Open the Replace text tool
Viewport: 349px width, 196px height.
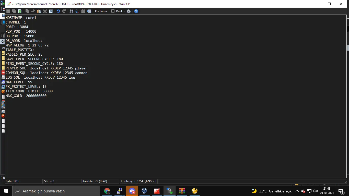coord(77,11)
